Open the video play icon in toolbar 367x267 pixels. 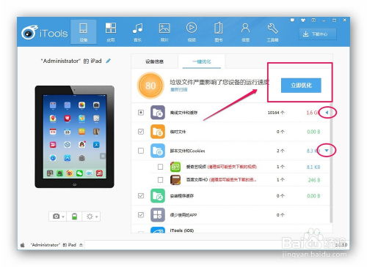pos(192,32)
